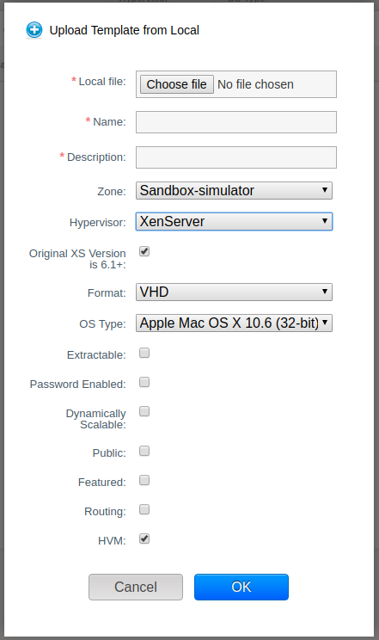Screen dimensions: 379x640
Task: Click the 'Upload Template from Local' title
Action: (x=125, y=30)
